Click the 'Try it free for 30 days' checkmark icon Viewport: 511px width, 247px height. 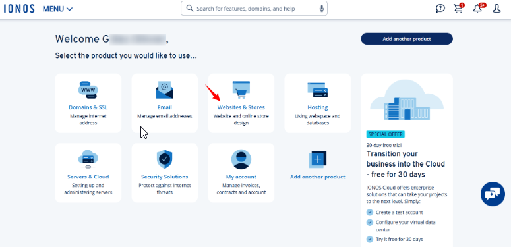(x=369, y=239)
